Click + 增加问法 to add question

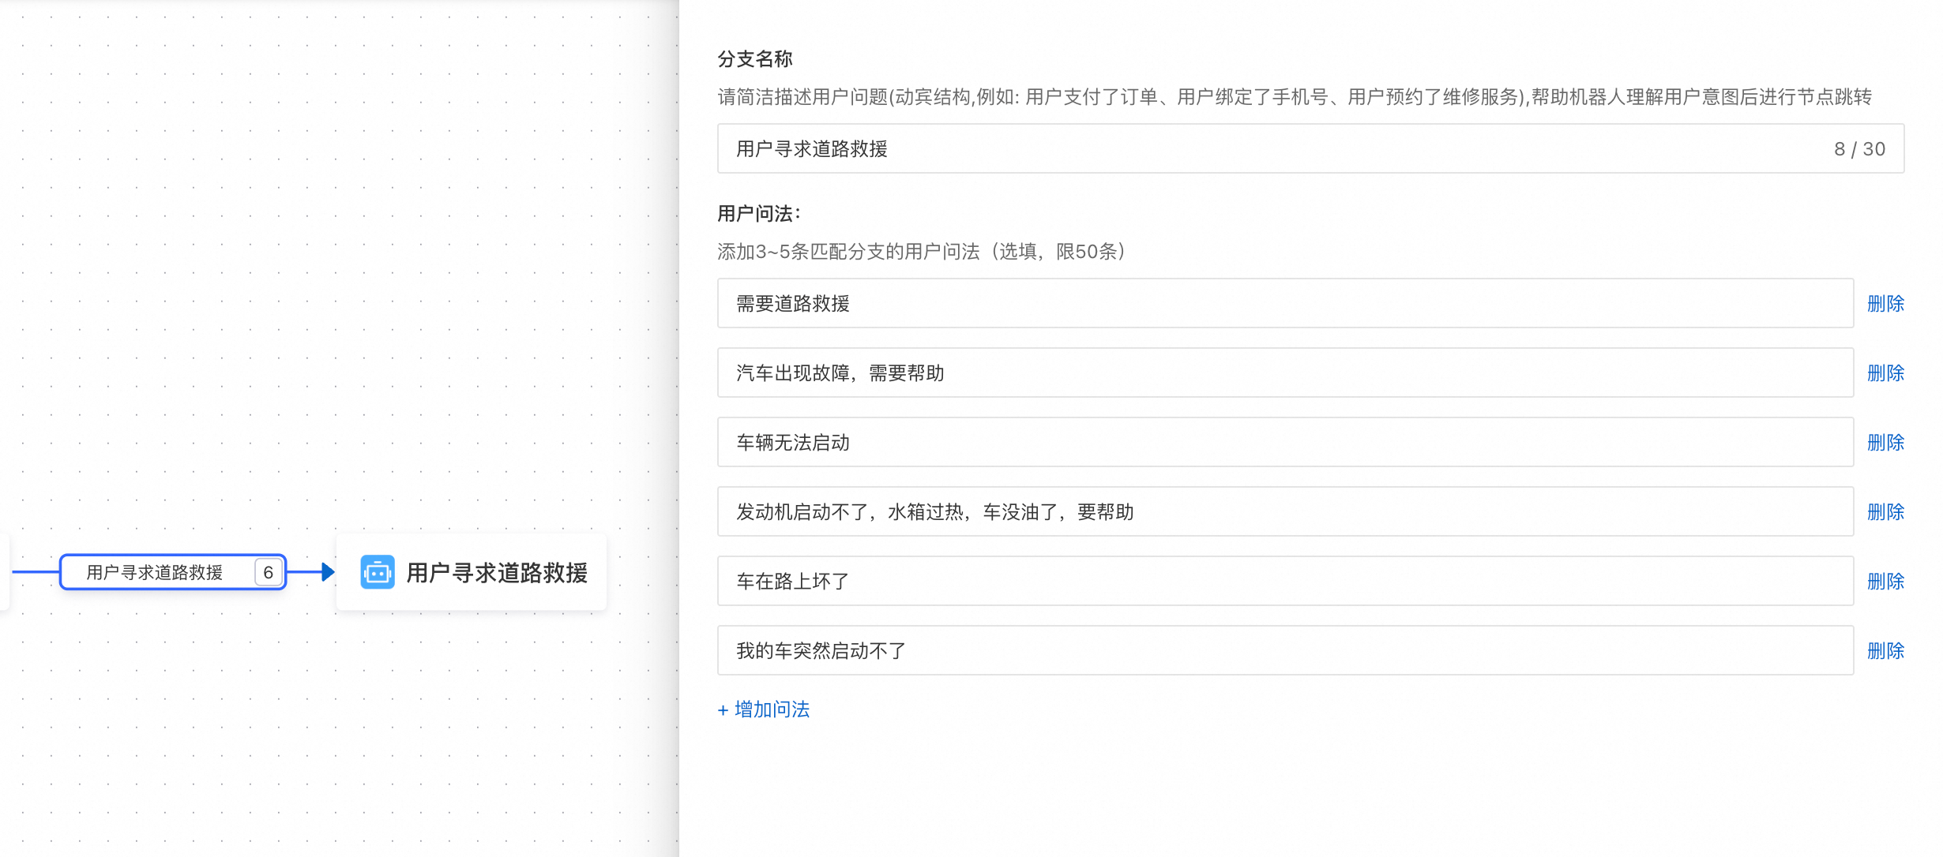coord(764,709)
